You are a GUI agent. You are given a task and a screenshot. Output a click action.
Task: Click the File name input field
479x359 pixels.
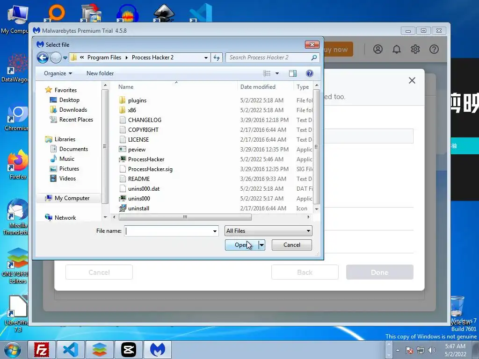(x=168, y=231)
